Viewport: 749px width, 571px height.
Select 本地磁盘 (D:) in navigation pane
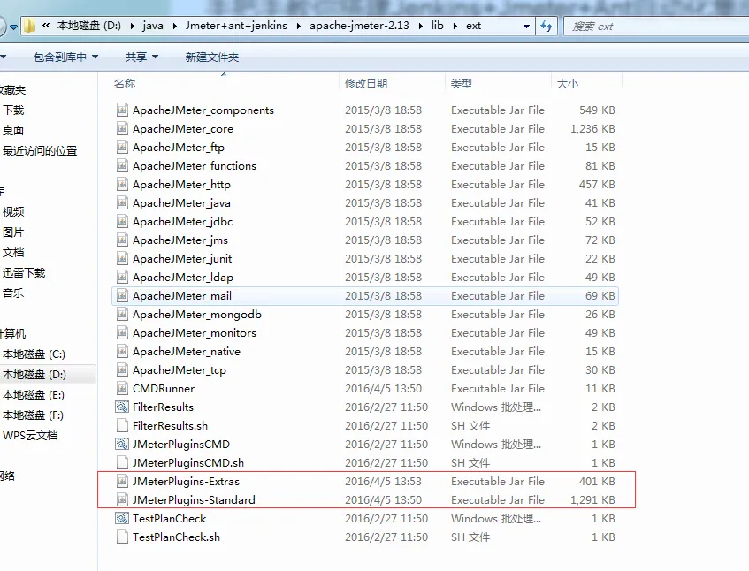point(34,375)
